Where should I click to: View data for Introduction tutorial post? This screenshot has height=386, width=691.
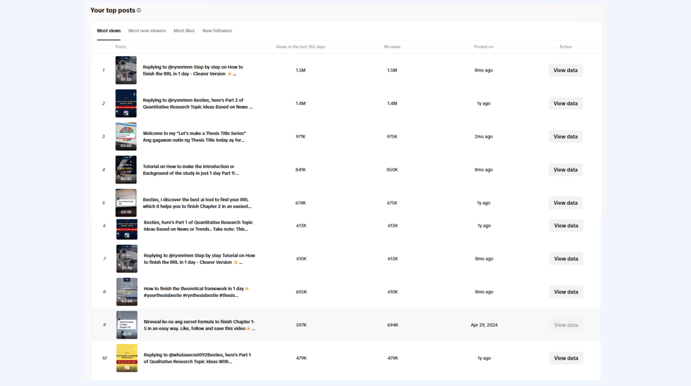pos(565,169)
